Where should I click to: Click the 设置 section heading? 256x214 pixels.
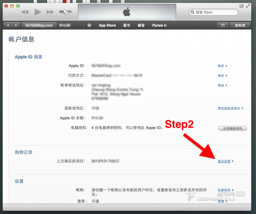pos(19,181)
